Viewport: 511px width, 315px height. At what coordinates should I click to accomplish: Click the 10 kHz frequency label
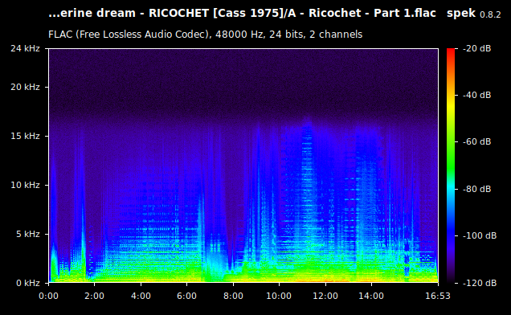tap(25, 185)
